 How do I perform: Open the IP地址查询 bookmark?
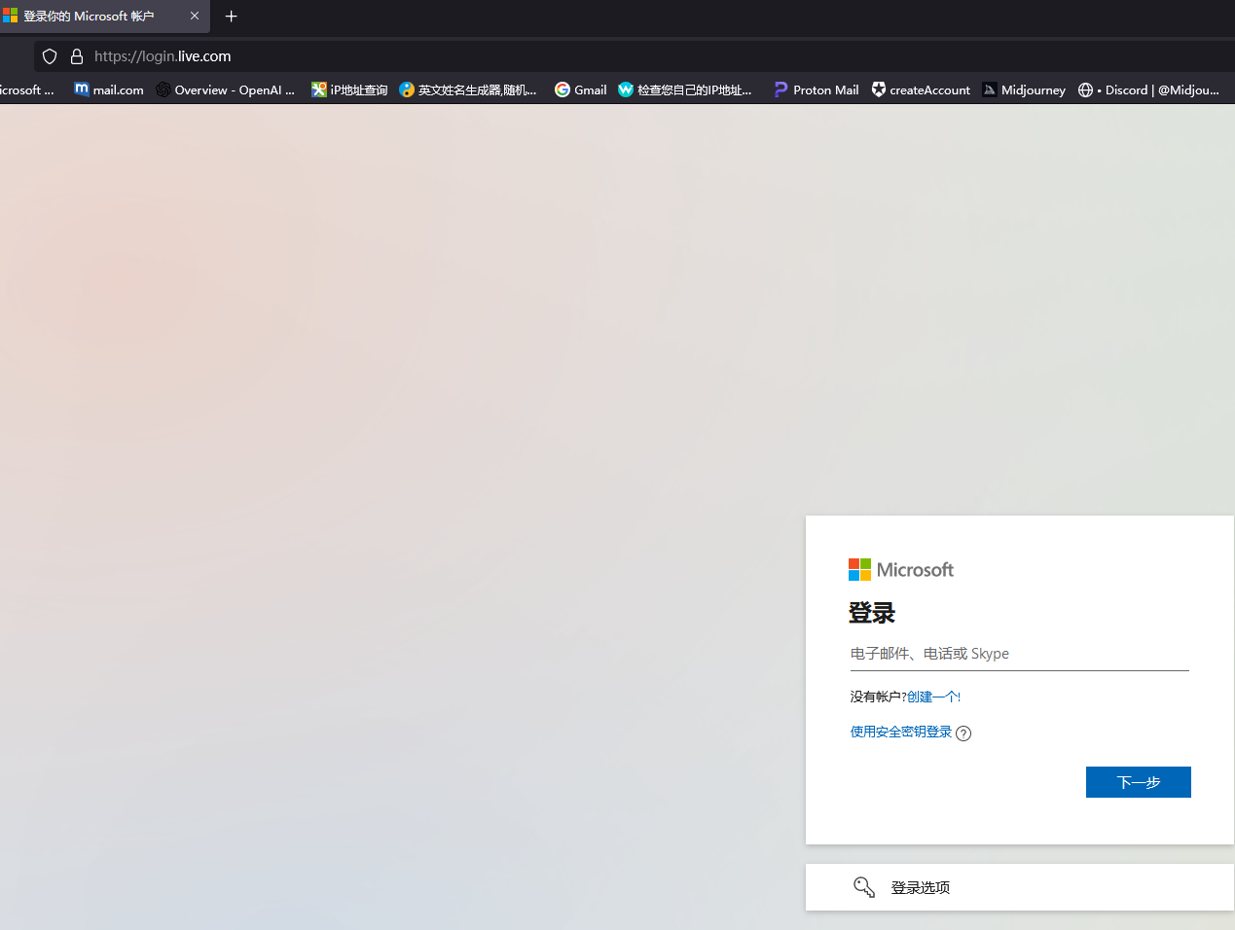pyautogui.click(x=349, y=89)
